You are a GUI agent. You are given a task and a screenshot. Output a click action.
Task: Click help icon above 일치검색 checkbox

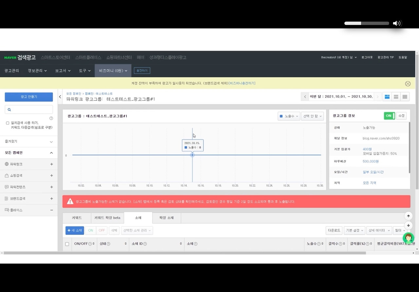[x=51, y=118]
